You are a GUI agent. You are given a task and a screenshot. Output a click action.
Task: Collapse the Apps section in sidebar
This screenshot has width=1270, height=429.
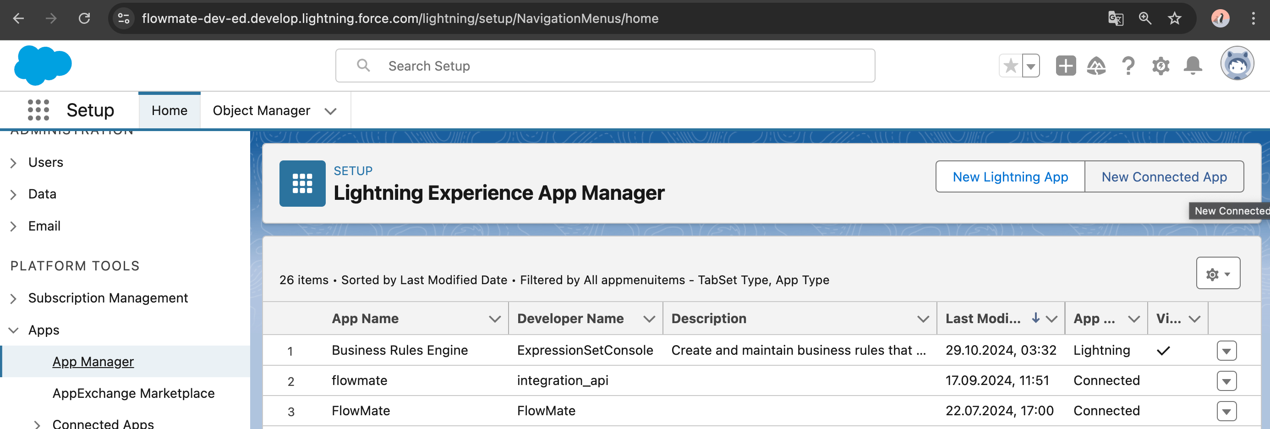tap(13, 330)
